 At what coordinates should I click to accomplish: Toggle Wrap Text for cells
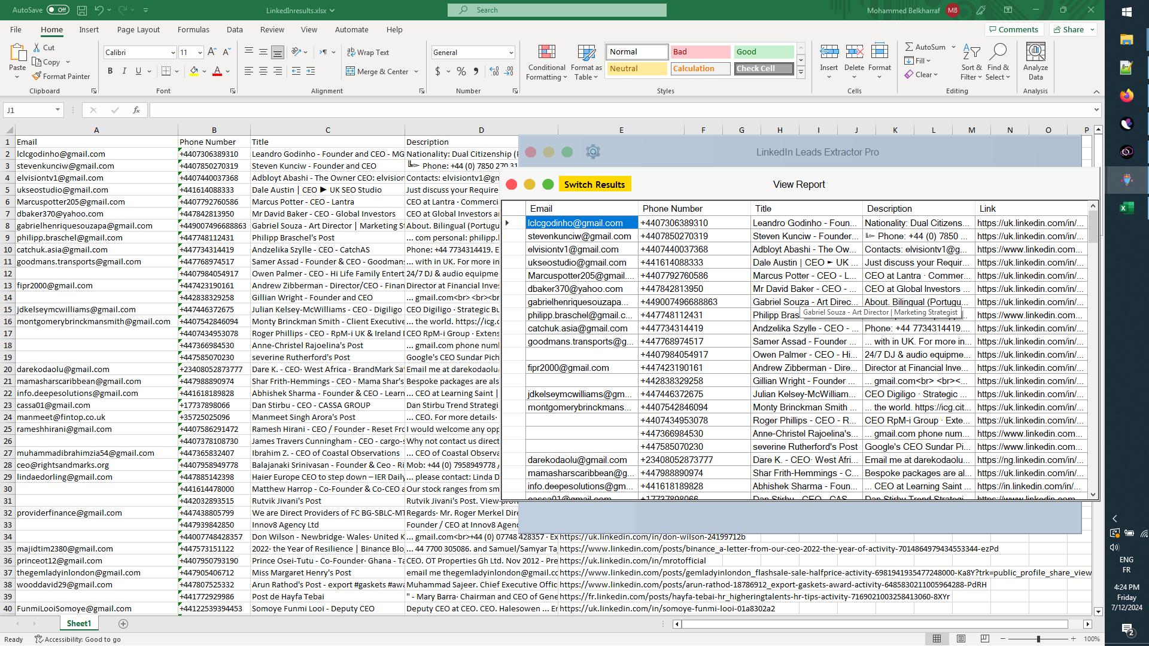click(x=368, y=53)
